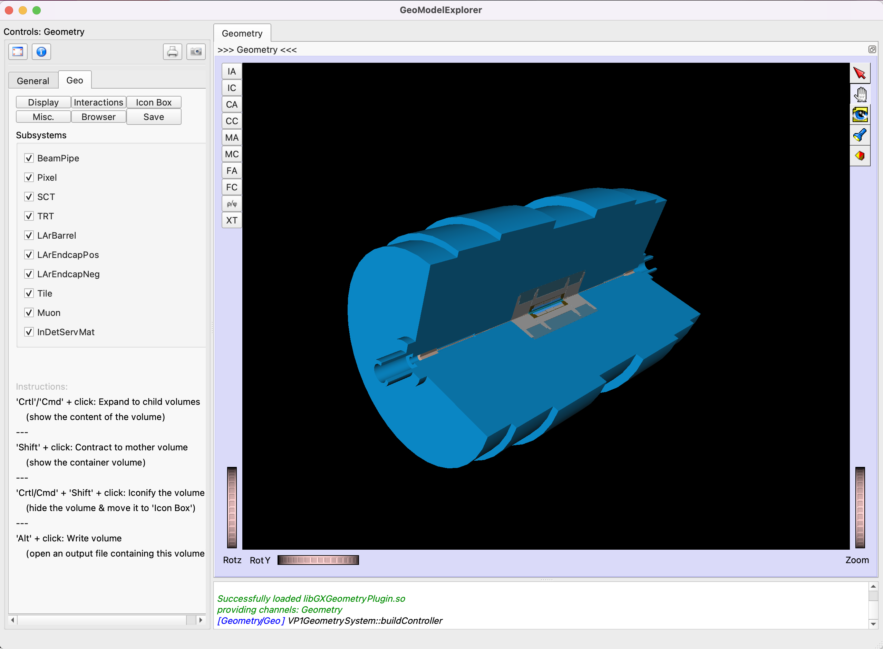Screen dimensions: 883x649
Task: Click 'Successfully loaded libGXGeometryPlugin.so' message
Action: (311, 599)
